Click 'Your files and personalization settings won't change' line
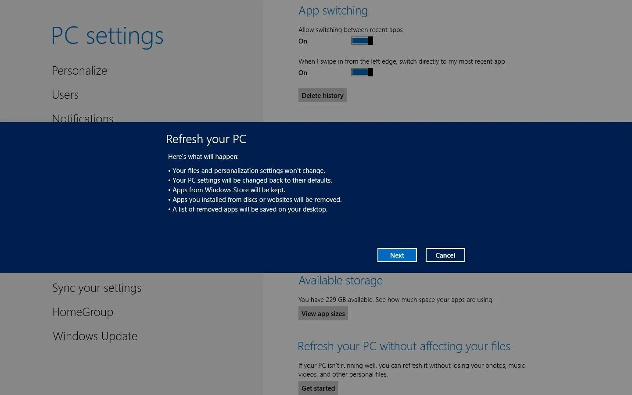Image resolution: width=632 pixels, height=395 pixels. click(247, 171)
